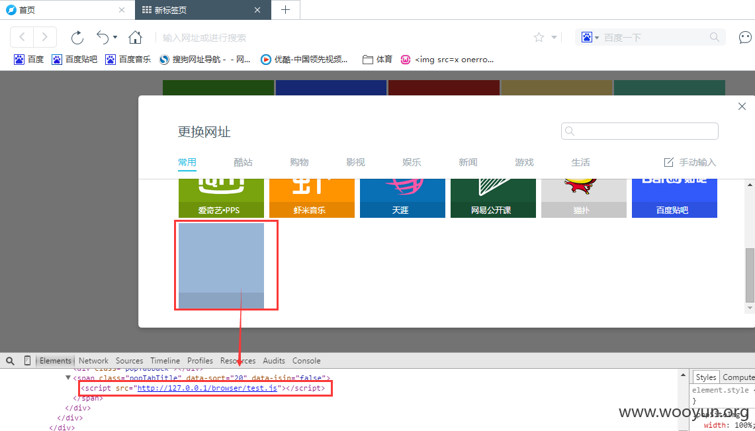755x431 pixels.
Task: Choose the 猫扑 site tile
Action: tap(584, 198)
